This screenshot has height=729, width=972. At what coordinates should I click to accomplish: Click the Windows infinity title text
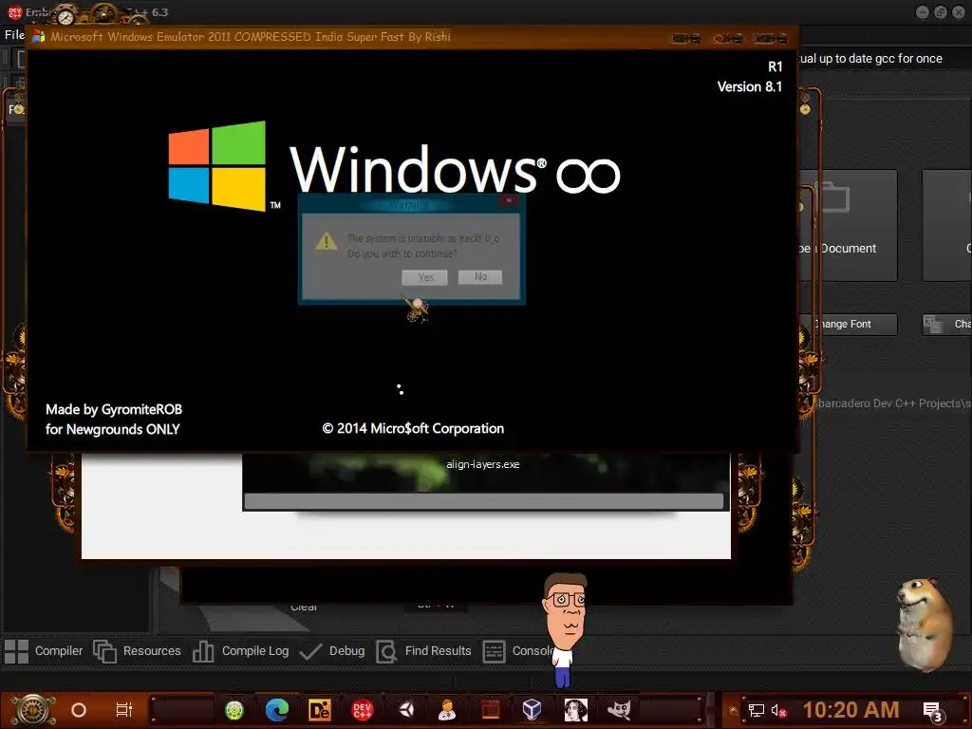[455, 169]
